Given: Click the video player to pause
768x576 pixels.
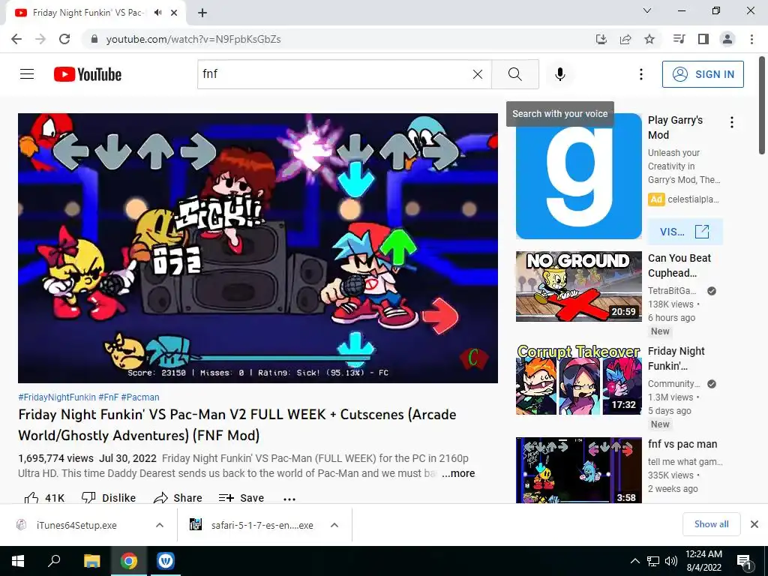Looking at the screenshot, I should (258, 247).
